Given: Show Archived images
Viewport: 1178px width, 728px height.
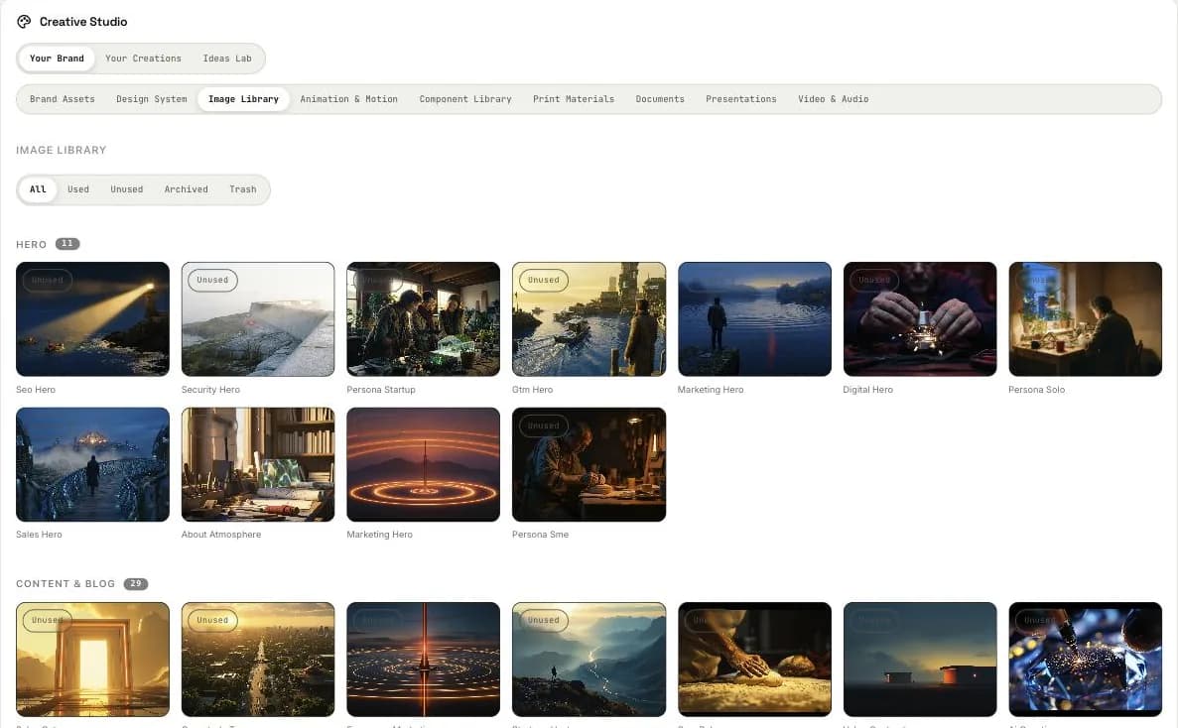Looking at the screenshot, I should (x=187, y=189).
